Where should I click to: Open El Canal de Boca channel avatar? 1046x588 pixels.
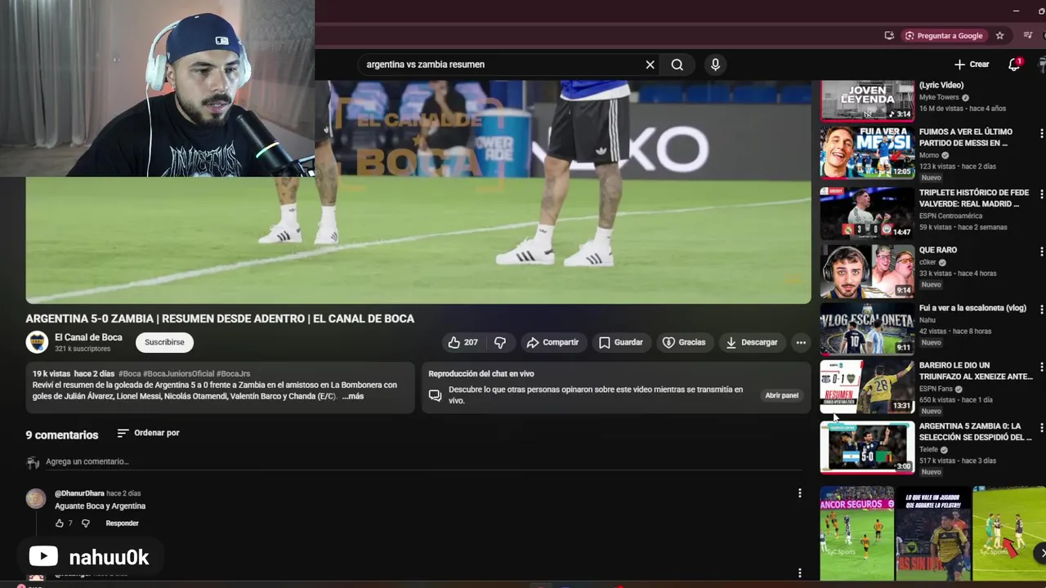(x=37, y=342)
